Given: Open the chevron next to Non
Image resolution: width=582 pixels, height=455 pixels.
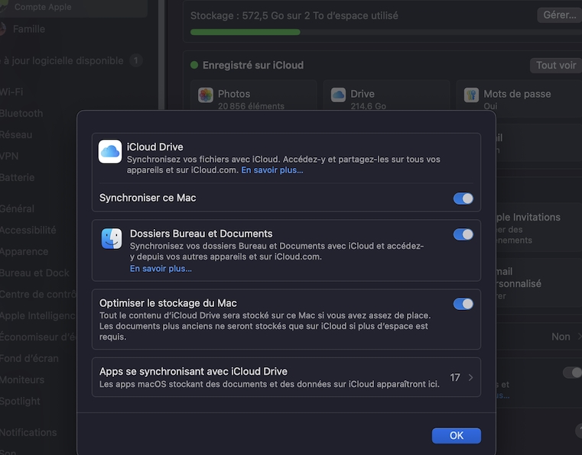Looking at the screenshot, I should pyautogui.click(x=579, y=337).
